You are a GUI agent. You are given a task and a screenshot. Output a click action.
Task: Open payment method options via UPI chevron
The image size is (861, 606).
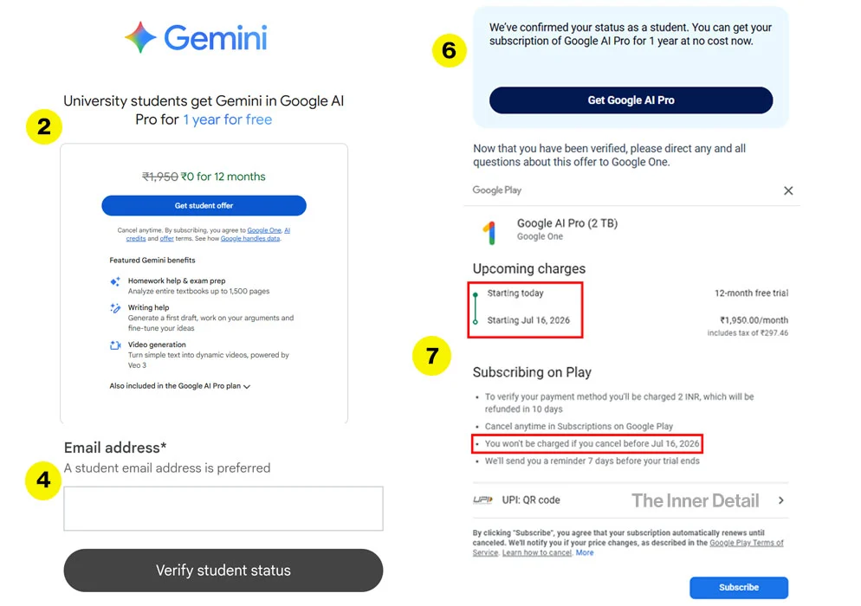[781, 500]
